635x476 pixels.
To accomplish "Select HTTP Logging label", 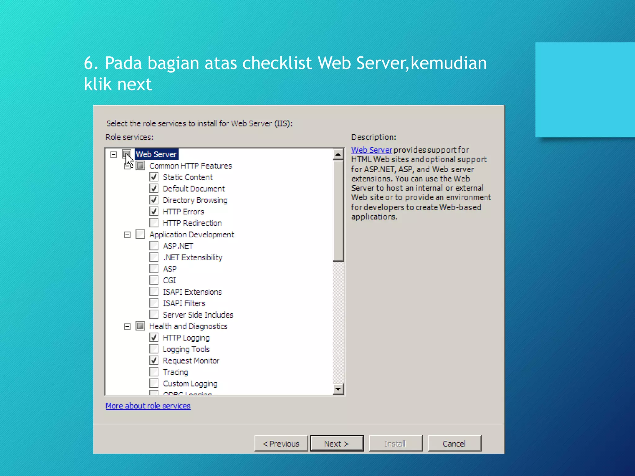I will click(x=186, y=338).
